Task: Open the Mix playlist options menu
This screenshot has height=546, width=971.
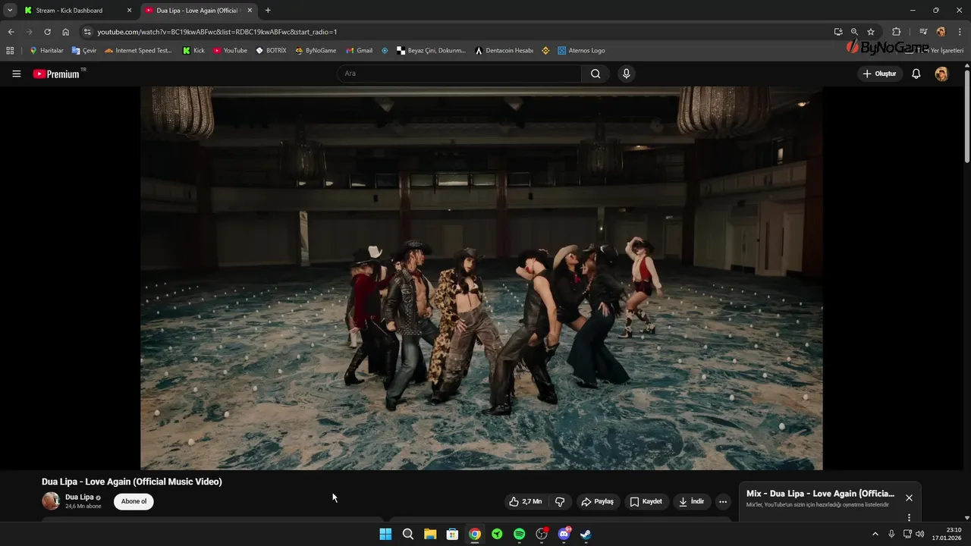Action: click(909, 517)
